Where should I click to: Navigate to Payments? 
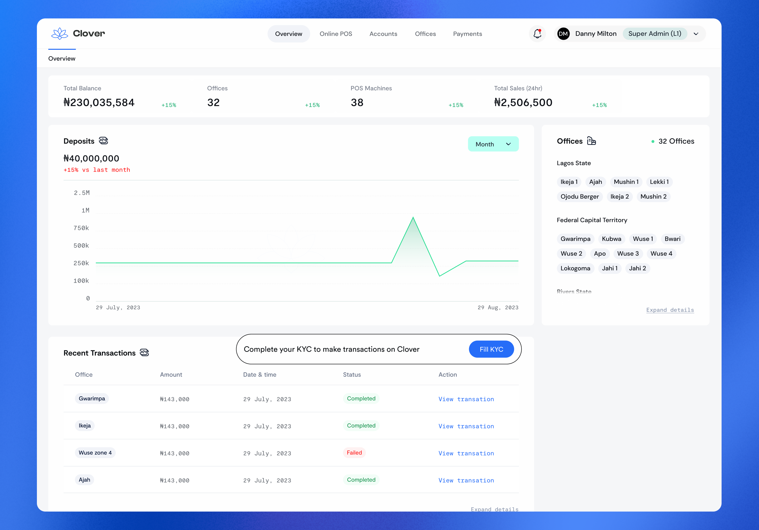468,34
